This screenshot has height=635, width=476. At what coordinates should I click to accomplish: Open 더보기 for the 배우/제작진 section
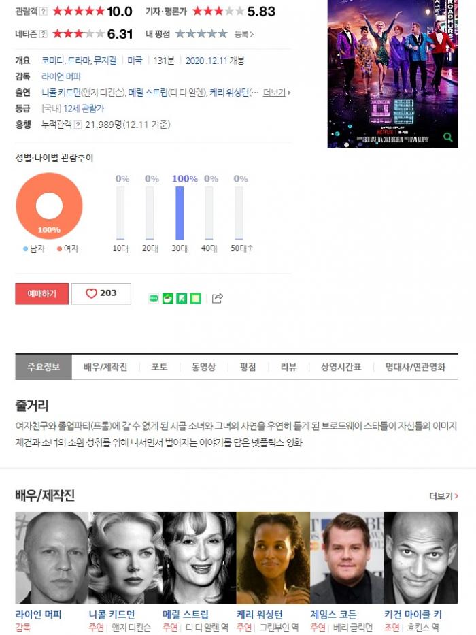coord(443,496)
